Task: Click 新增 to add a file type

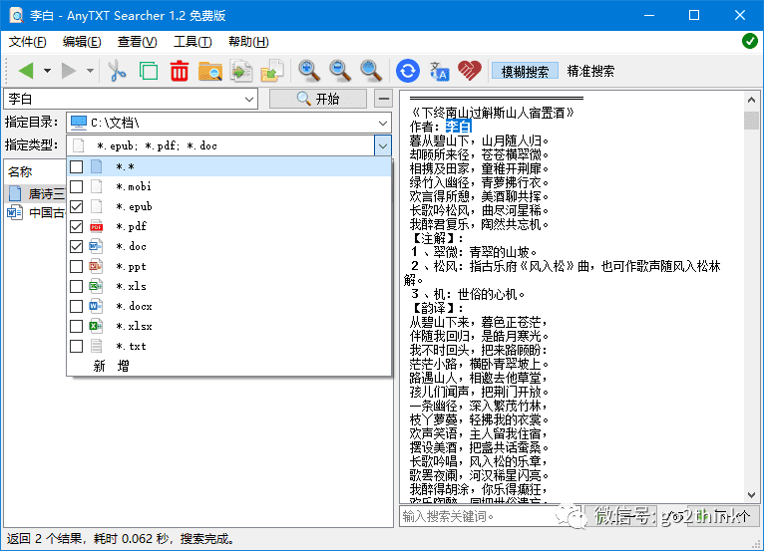Action: [x=111, y=366]
